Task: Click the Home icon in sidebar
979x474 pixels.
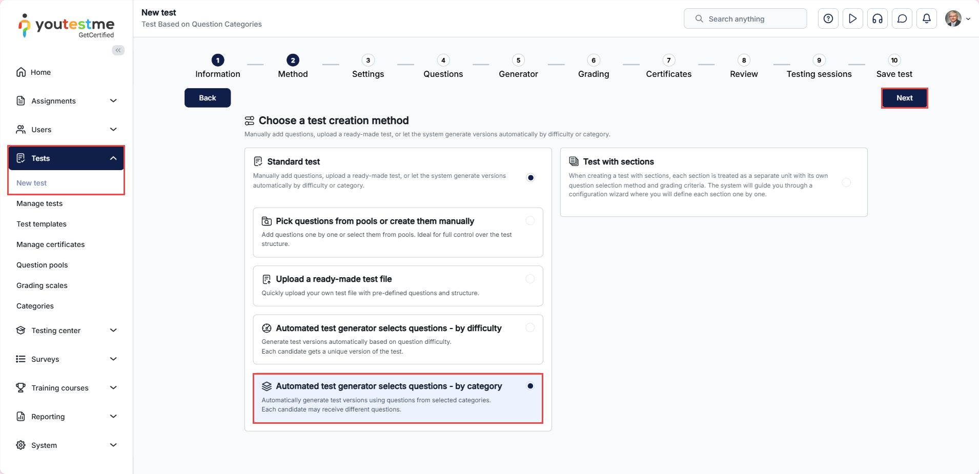Action: tap(21, 72)
